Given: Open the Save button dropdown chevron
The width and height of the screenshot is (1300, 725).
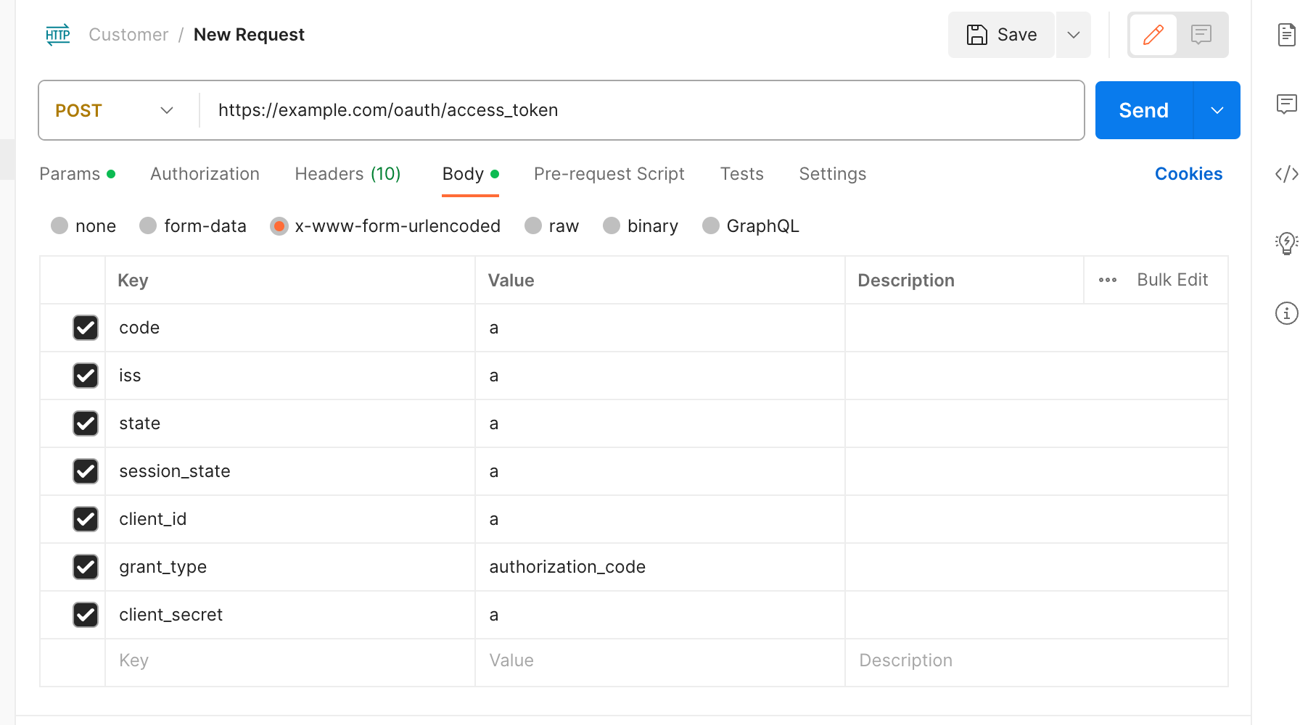Looking at the screenshot, I should point(1073,34).
